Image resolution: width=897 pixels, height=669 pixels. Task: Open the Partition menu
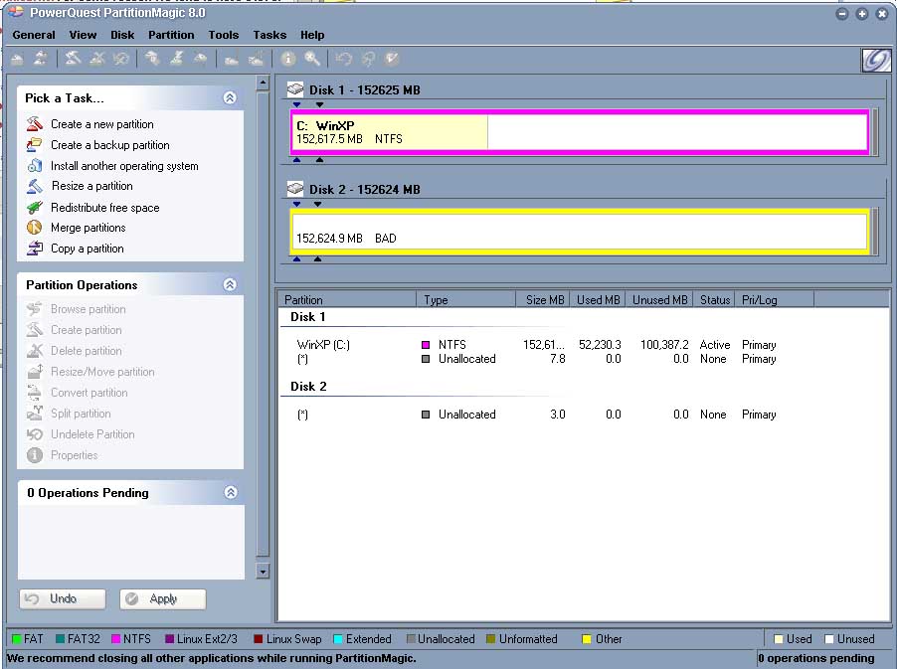tap(171, 35)
